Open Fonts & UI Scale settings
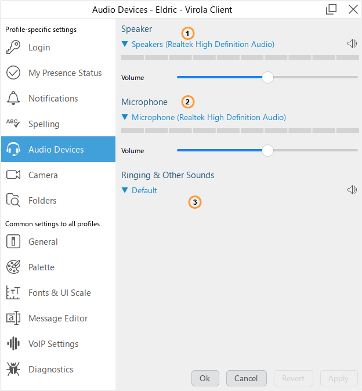The height and width of the screenshot is (391, 362). click(59, 293)
